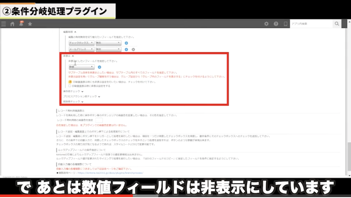This screenshot has height=198, width=351.
Task: Open the settings gear icon
Action: 266,24
